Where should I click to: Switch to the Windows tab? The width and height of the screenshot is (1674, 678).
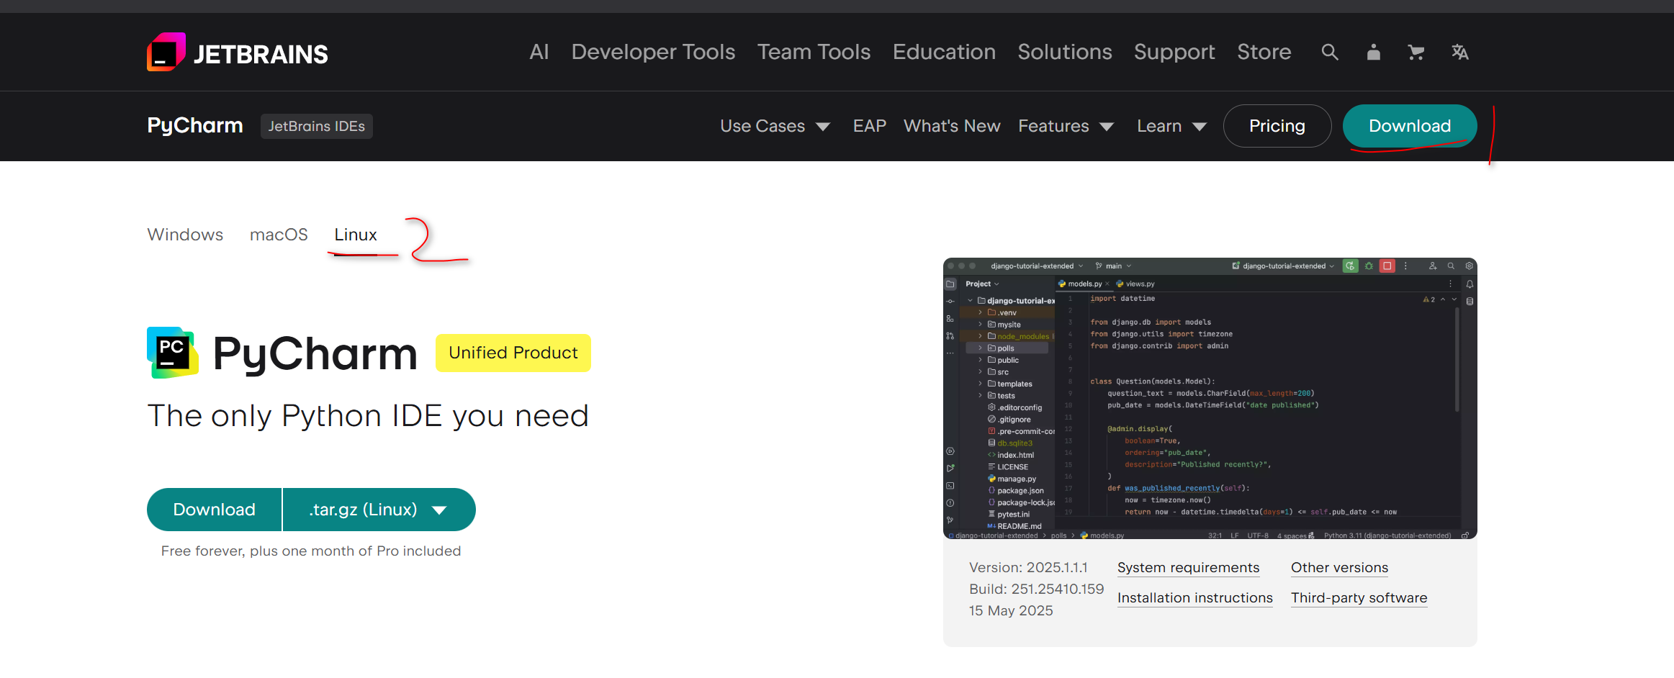coord(185,235)
